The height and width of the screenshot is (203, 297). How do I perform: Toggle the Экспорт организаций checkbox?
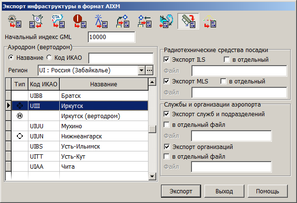pos(167,147)
